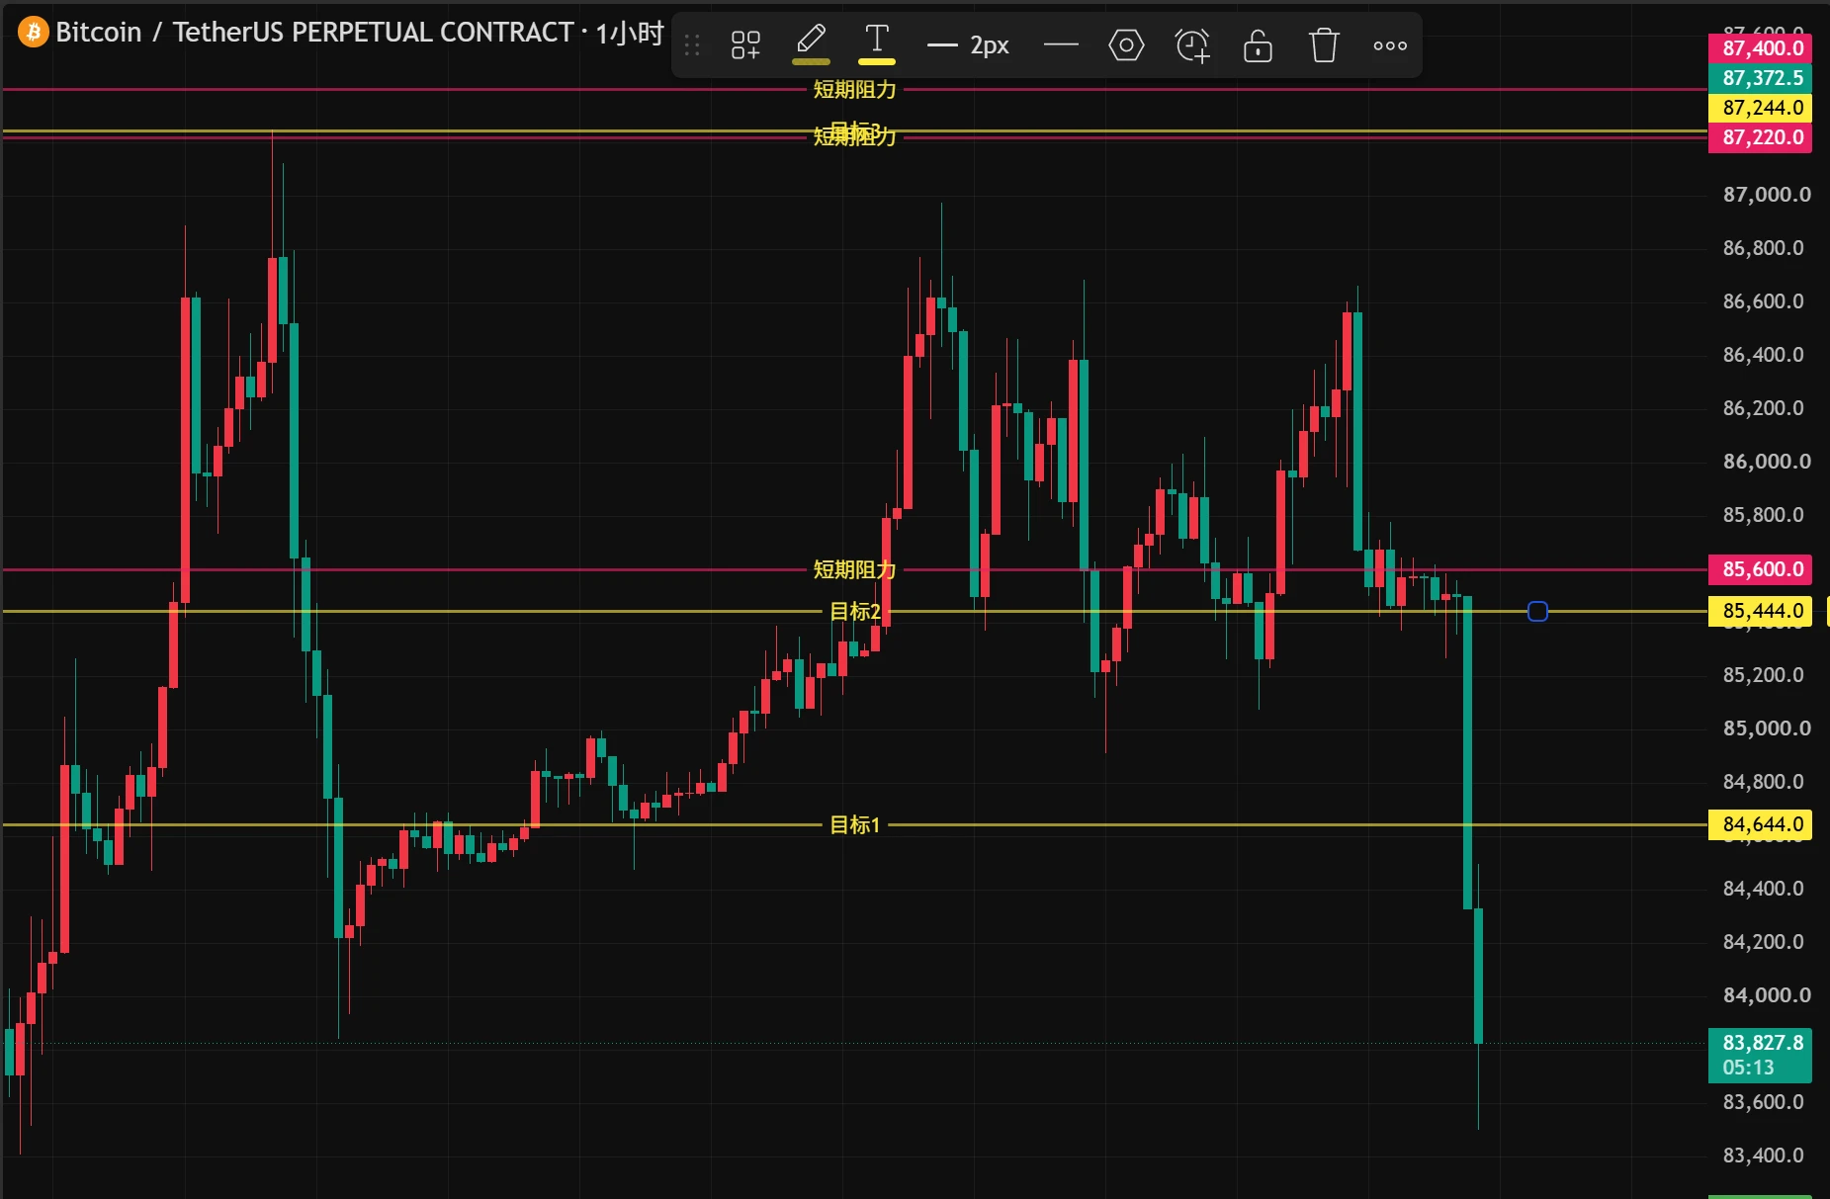Click 87,000.0 on the price axis

point(1767,195)
